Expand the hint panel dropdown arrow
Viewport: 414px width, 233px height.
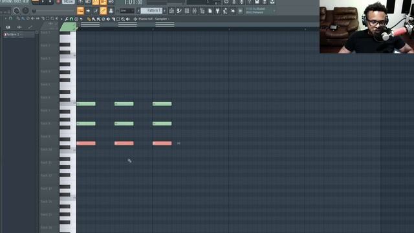coord(274,11)
